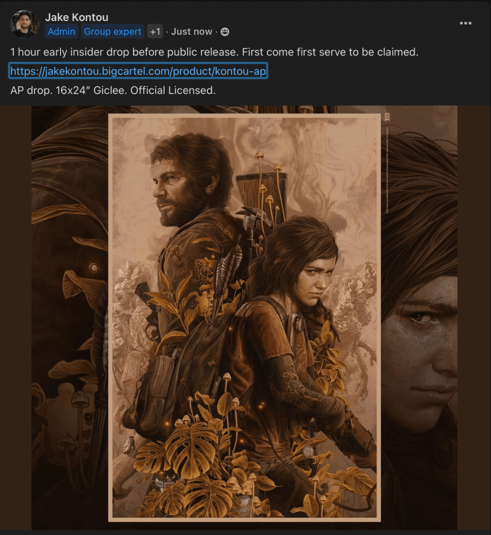Click Jake Kontou's profile picture
The height and width of the screenshot is (535, 491).
tap(25, 25)
